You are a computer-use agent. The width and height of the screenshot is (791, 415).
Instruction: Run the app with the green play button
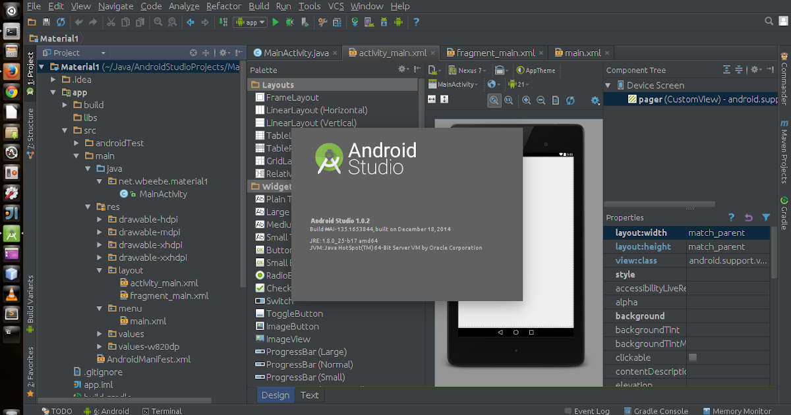pyautogui.click(x=276, y=22)
